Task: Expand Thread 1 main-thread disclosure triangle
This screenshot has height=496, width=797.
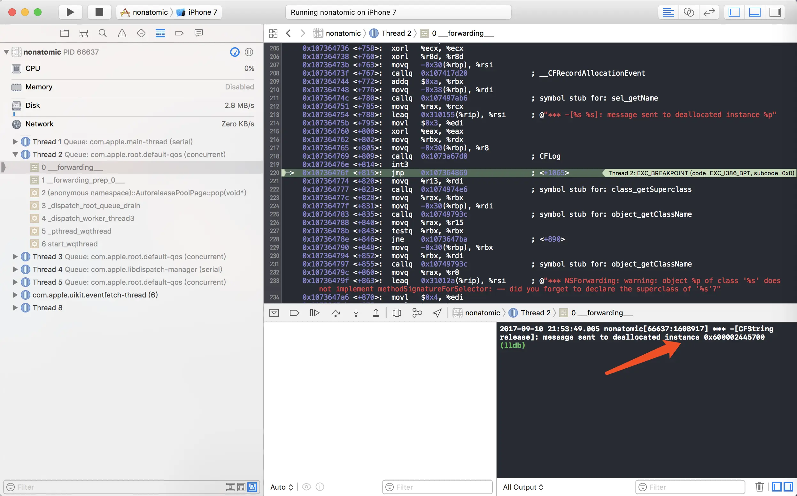Action: [15, 142]
